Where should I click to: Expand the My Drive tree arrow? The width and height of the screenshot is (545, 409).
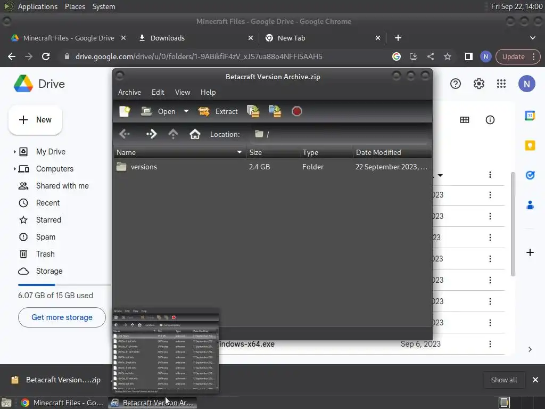(14, 152)
